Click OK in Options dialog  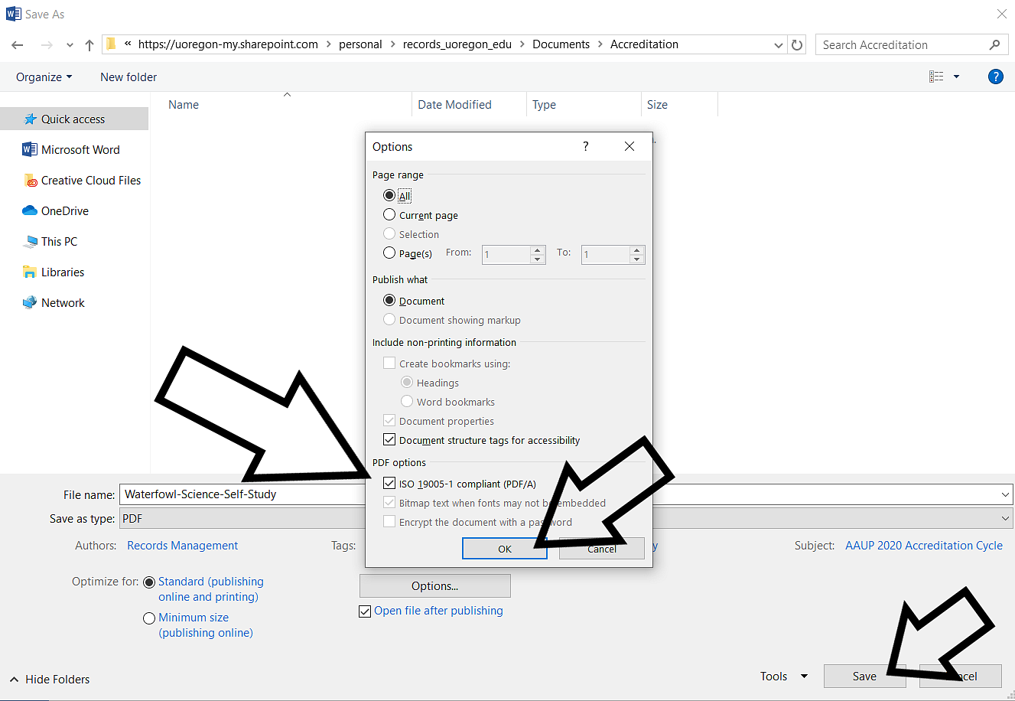coord(505,549)
